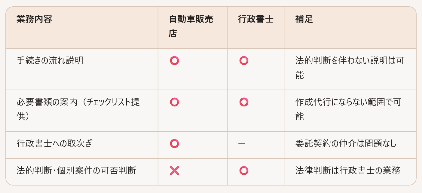Click the 必要書類の案内（チェックリスト提供） row label
The width and height of the screenshot is (422, 193).
pyautogui.click(x=78, y=109)
